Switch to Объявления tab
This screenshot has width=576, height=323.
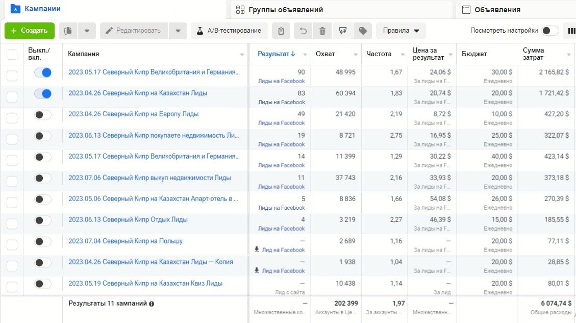(497, 10)
